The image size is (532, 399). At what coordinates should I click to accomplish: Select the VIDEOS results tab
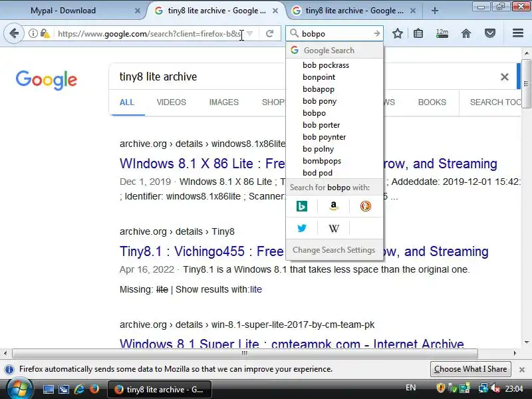click(x=172, y=102)
